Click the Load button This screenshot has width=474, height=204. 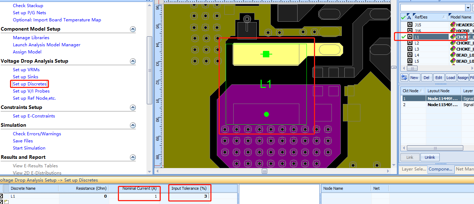[x=451, y=78]
